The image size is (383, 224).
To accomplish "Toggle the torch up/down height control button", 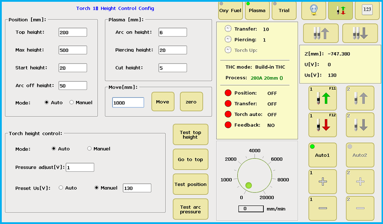I will click(x=340, y=10).
